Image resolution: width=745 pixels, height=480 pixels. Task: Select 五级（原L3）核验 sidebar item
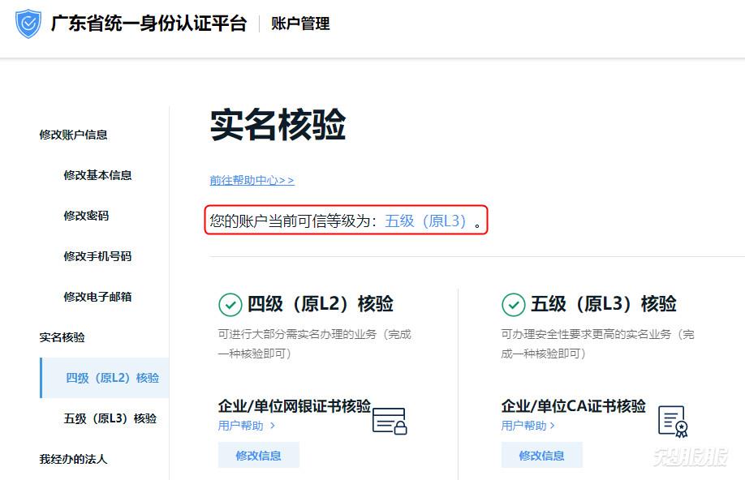pyautogui.click(x=110, y=418)
